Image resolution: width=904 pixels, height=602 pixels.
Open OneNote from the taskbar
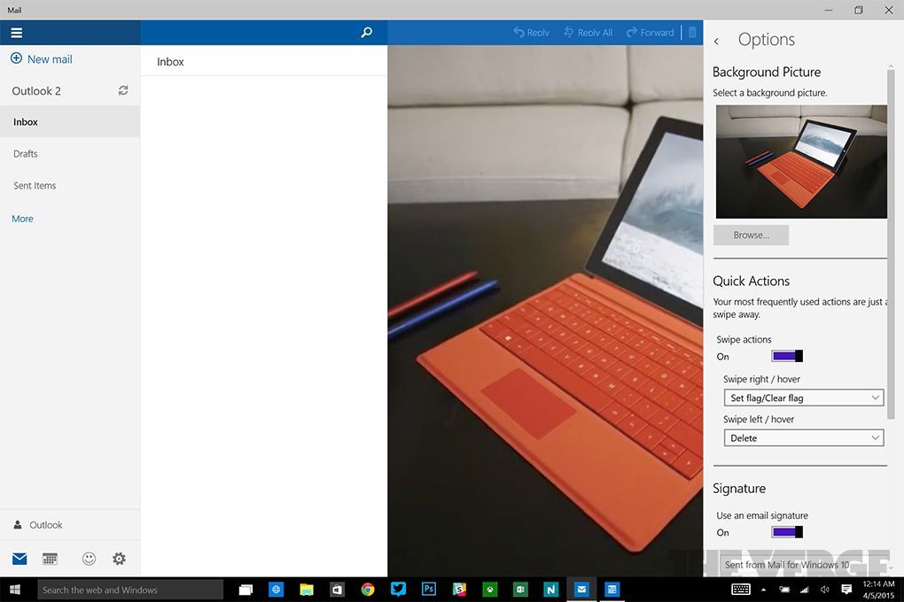550,589
